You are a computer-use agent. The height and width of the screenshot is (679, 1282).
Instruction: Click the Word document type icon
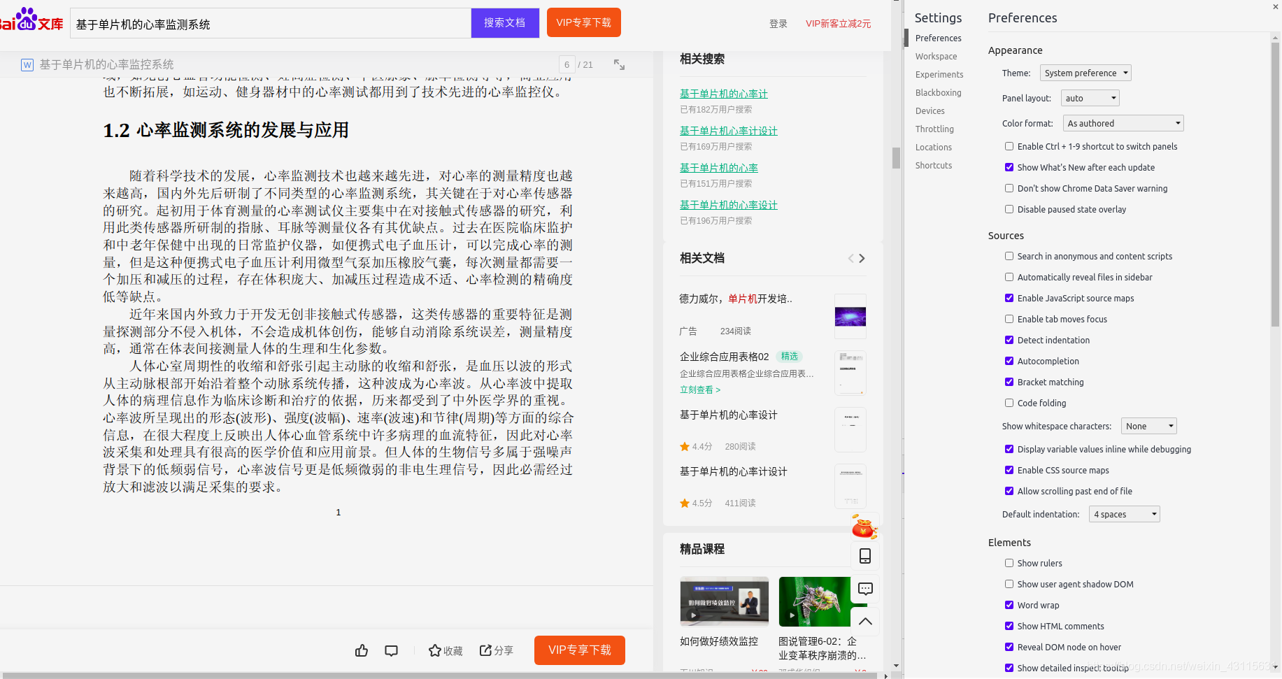pyautogui.click(x=27, y=65)
